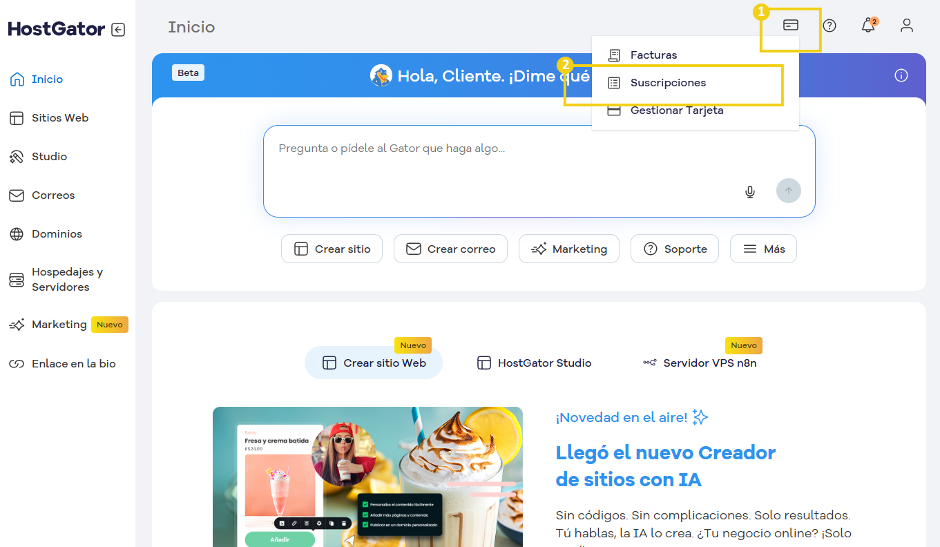The width and height of the screenshot is (940, 547).
Task: Expand the Más options button
Action: tap(763, 249)
